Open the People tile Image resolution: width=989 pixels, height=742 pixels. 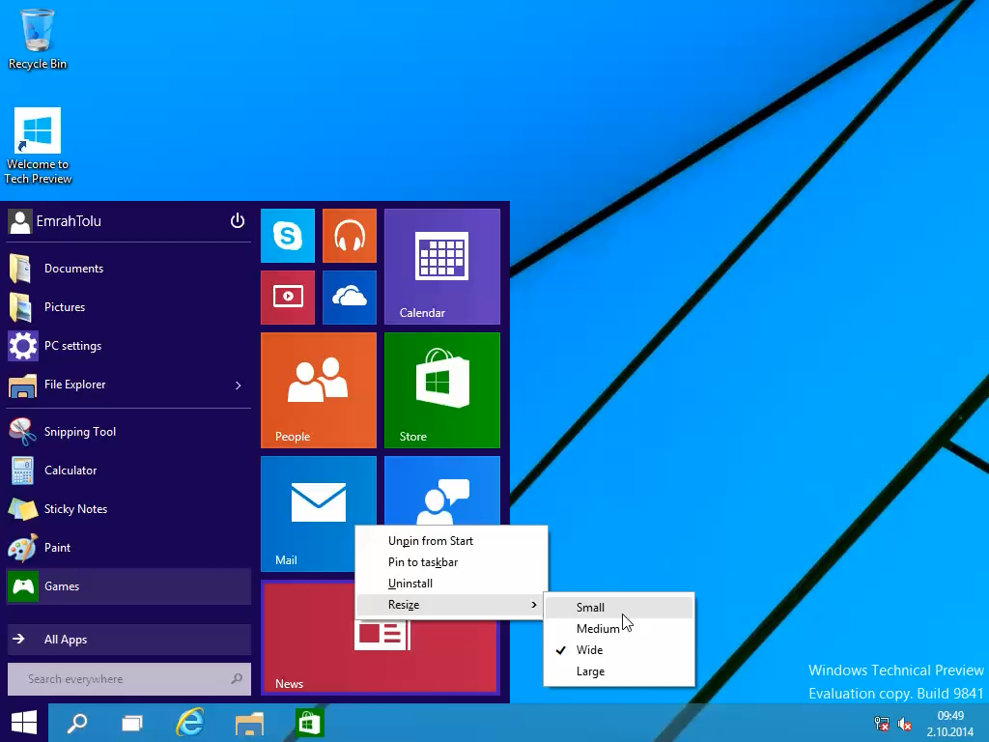point(319,390)
